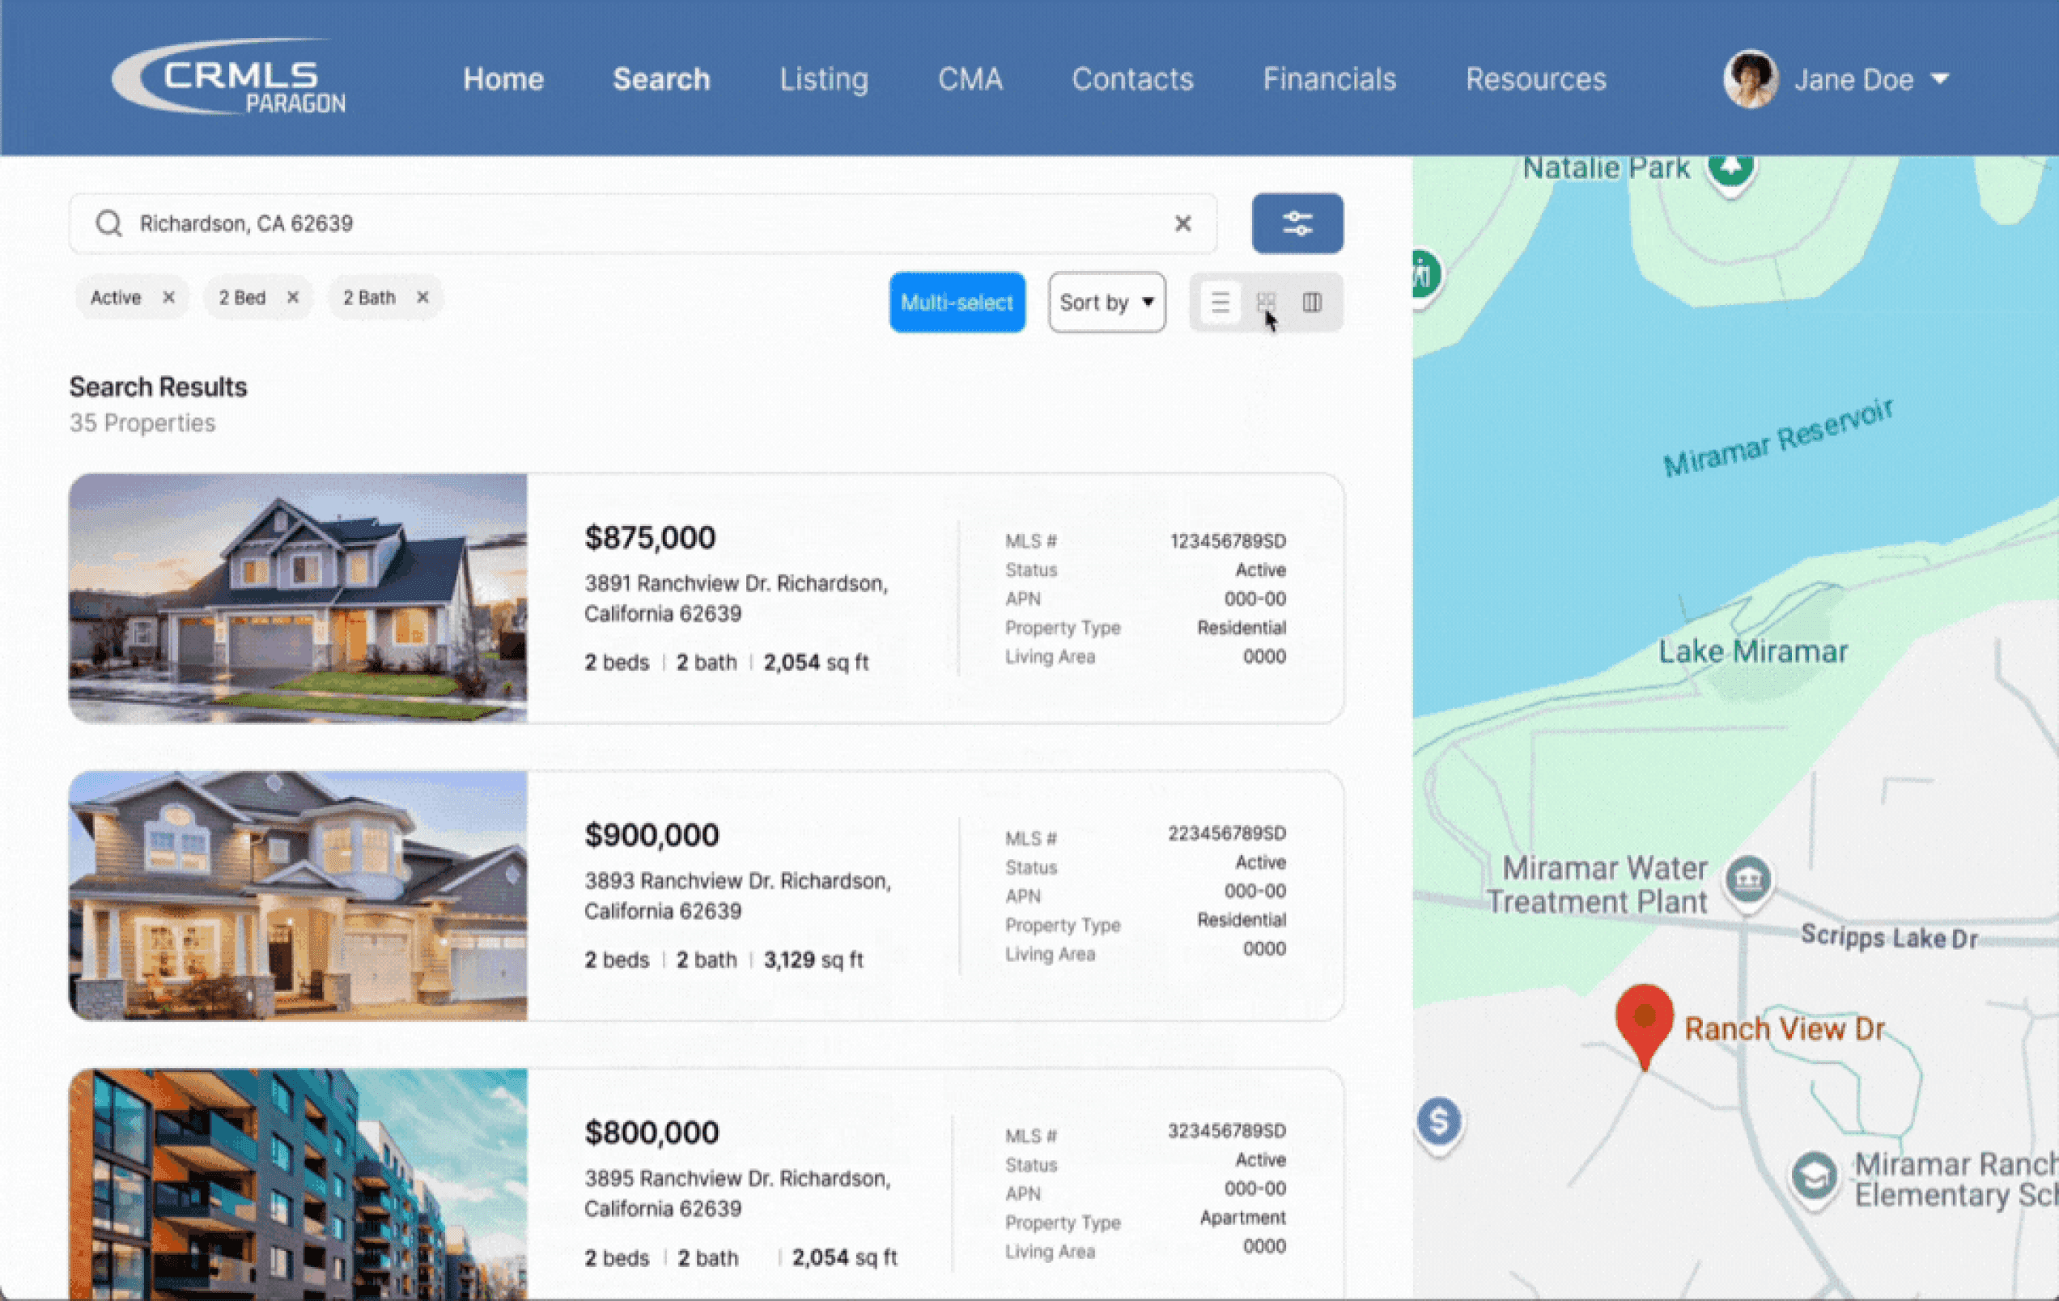Open the Listing menu
This screenshot has width=2059, height=1301.
[823, 79]
